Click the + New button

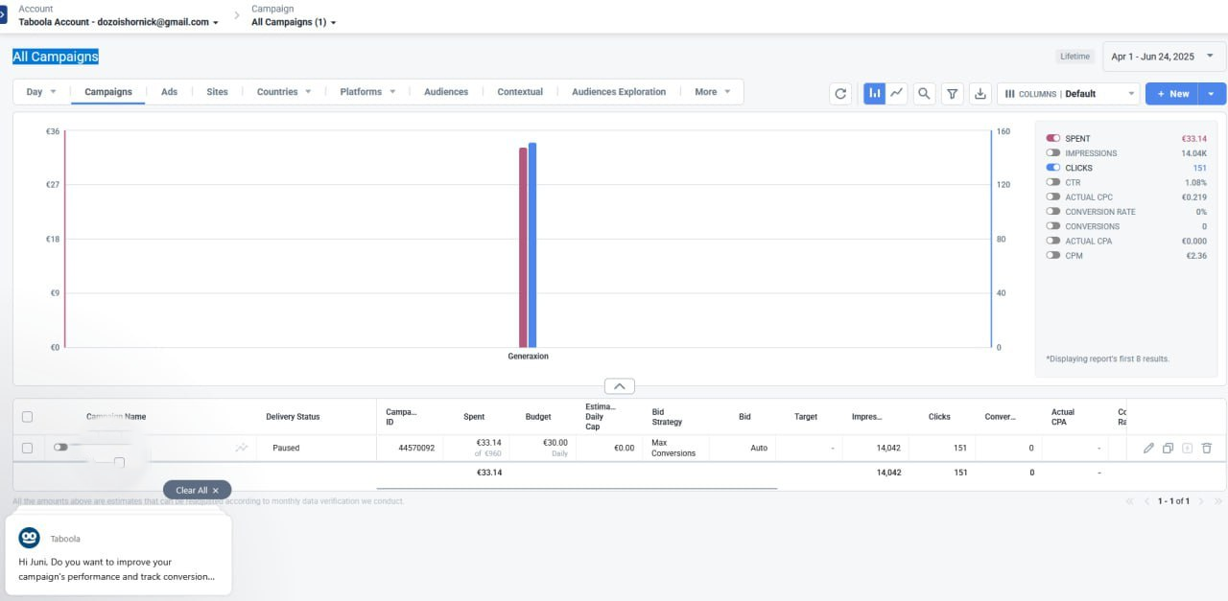[1172, 93]
